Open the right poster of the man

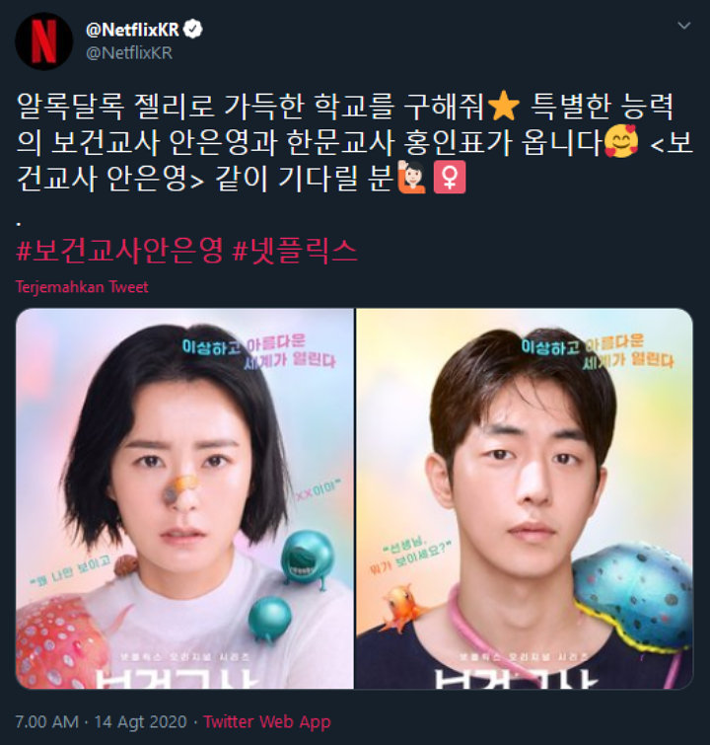(x=525, y=498)
